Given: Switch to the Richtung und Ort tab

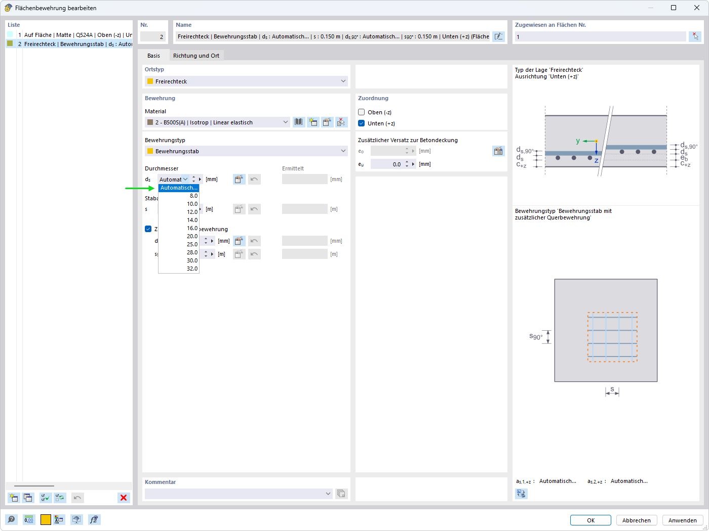Looking at the screenshot, I should [x=196, y=56].
